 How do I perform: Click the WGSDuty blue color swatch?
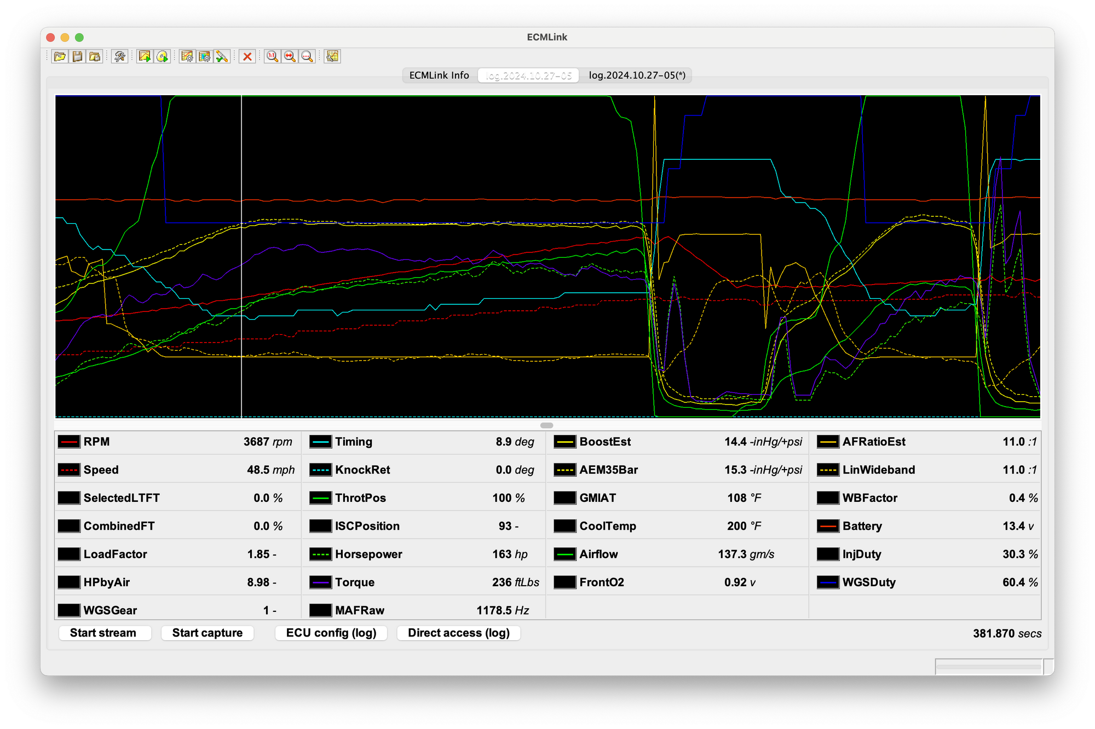(828, 582)
